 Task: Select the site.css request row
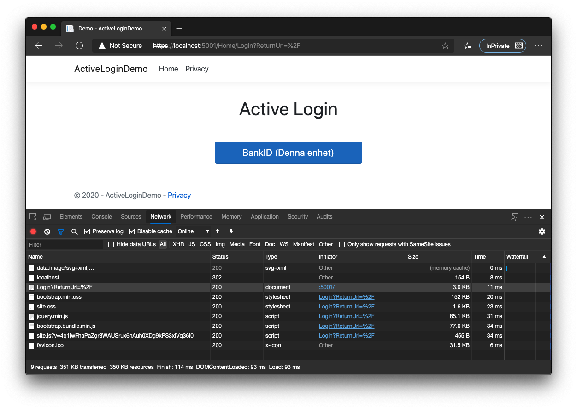coord(288,307)
